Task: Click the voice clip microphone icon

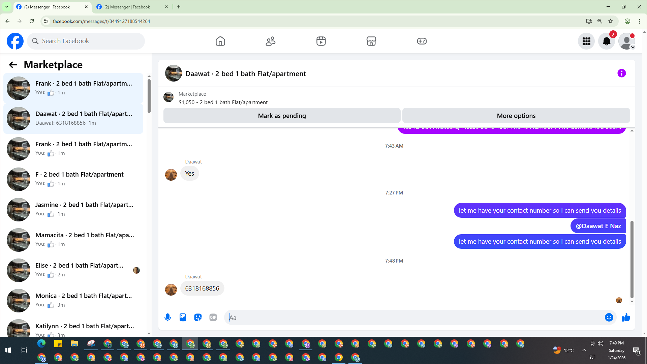Action: [x=167, y=317]
